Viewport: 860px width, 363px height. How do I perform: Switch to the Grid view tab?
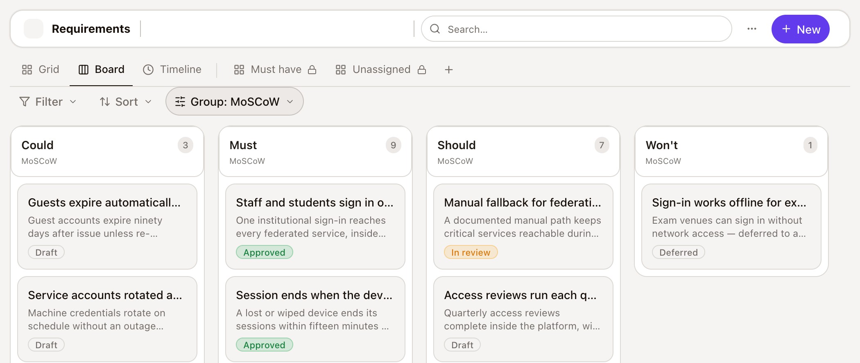[x=41, y=70]
